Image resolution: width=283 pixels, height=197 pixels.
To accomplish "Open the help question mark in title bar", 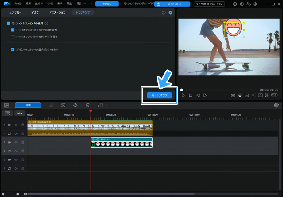I will (x=242, y=4).
